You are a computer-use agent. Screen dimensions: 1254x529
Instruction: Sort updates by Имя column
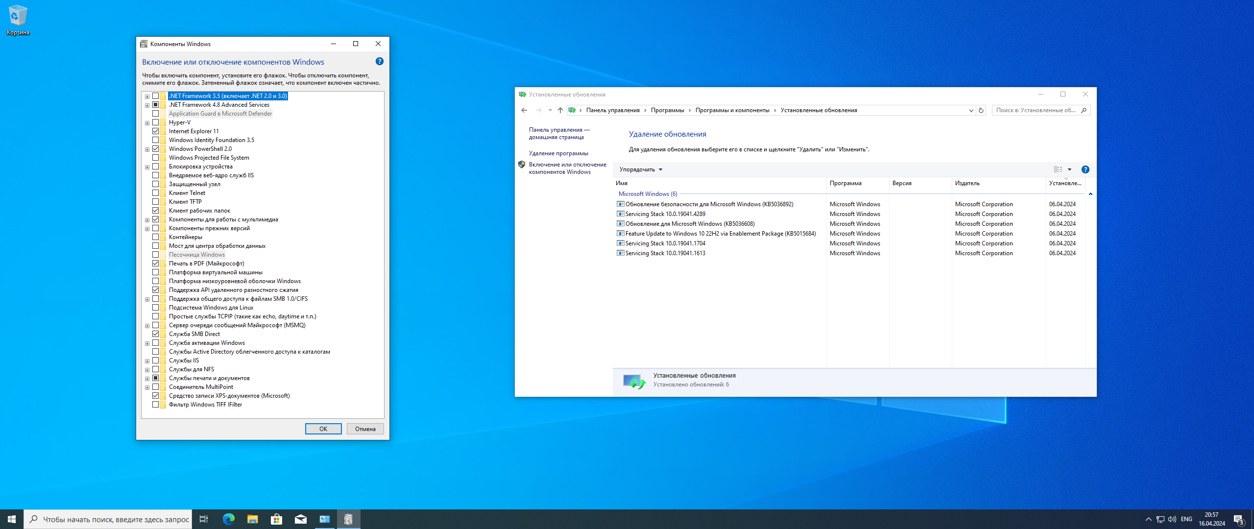pyautogui.click(x=719, y=183)
